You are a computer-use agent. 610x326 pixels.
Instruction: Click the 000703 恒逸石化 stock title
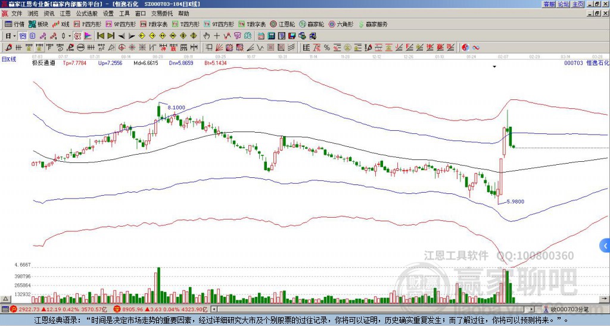coord(587,62)
